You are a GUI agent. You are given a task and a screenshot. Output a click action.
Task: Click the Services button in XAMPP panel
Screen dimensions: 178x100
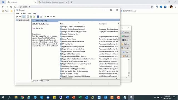click(x=125, y=48)
